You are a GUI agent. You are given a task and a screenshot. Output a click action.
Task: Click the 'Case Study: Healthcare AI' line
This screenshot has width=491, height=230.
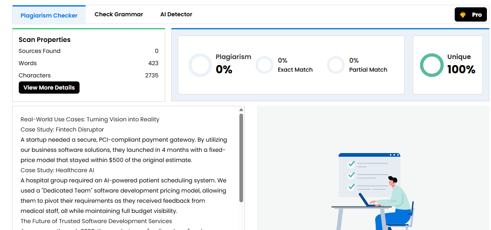[58, 170]
